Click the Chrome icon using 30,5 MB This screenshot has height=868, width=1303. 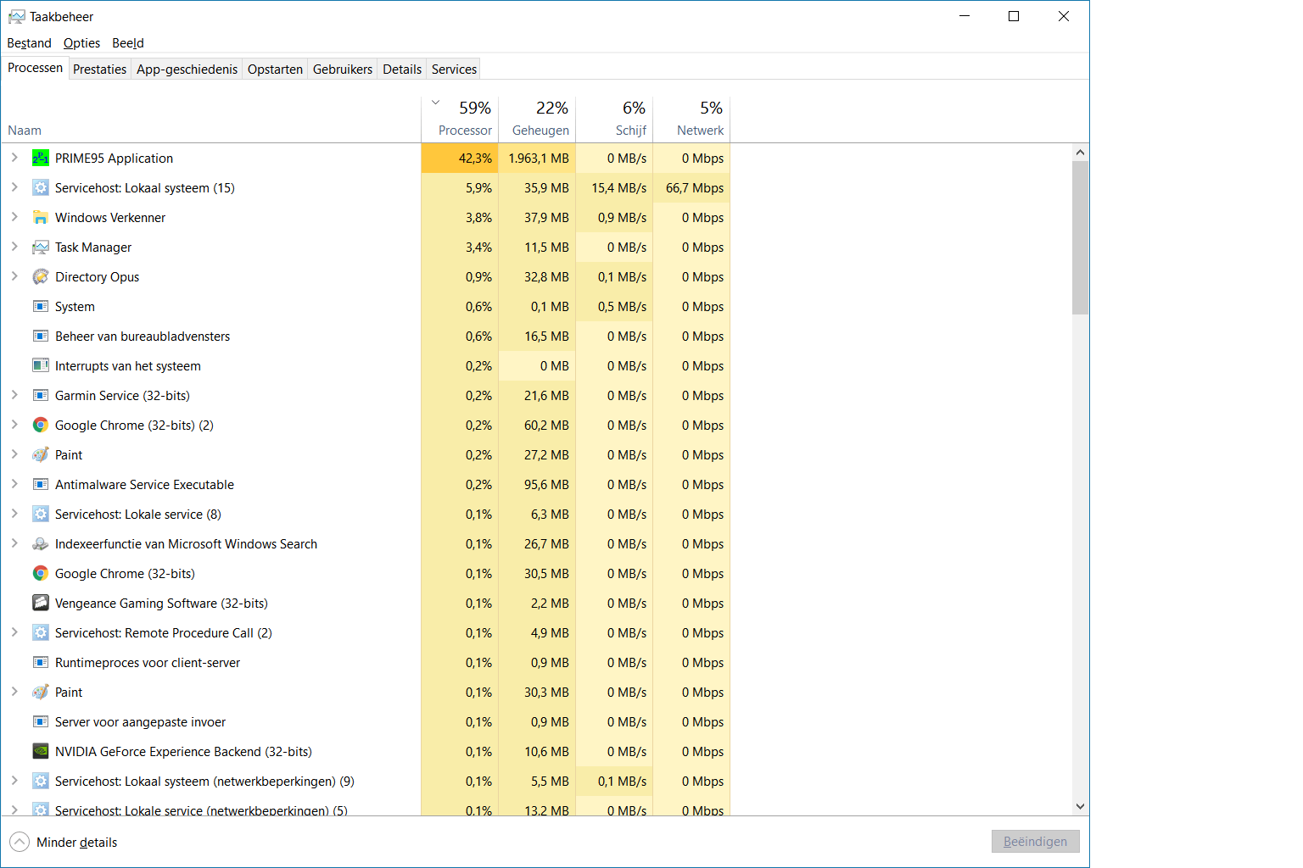(x=41, y=573)
